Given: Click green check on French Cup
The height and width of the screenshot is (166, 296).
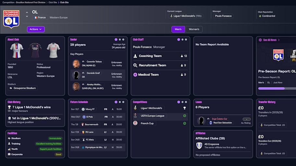Looking at the screenshot, I should (x=185, y=123).
